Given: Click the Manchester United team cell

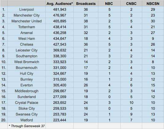Looking at the screenshot, I should tap(27, 21).
